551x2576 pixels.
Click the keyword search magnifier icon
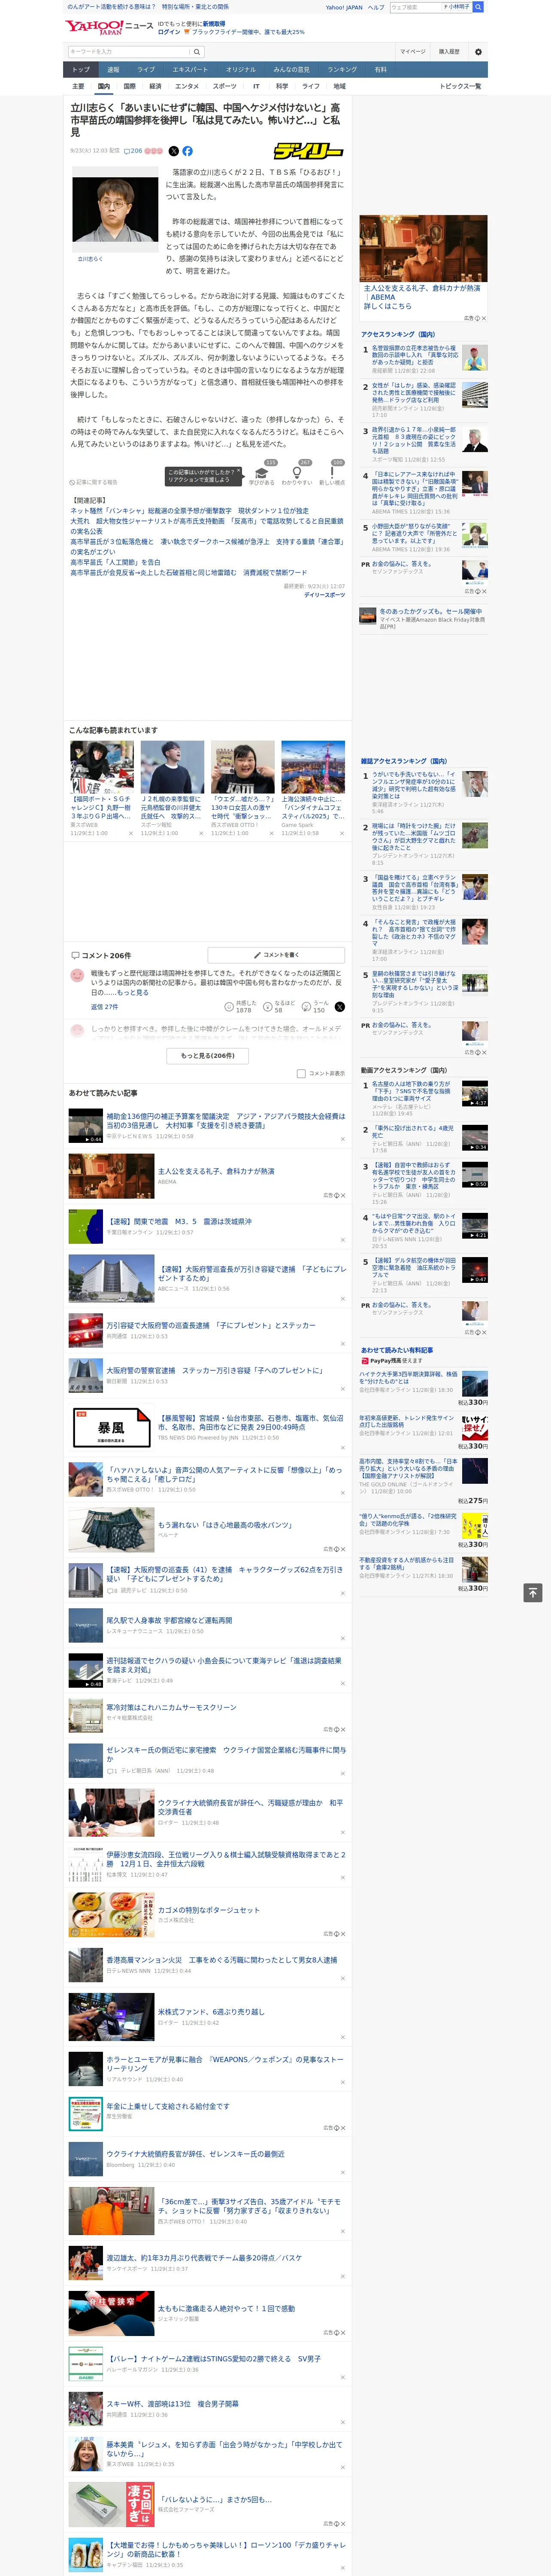(196, 52)
